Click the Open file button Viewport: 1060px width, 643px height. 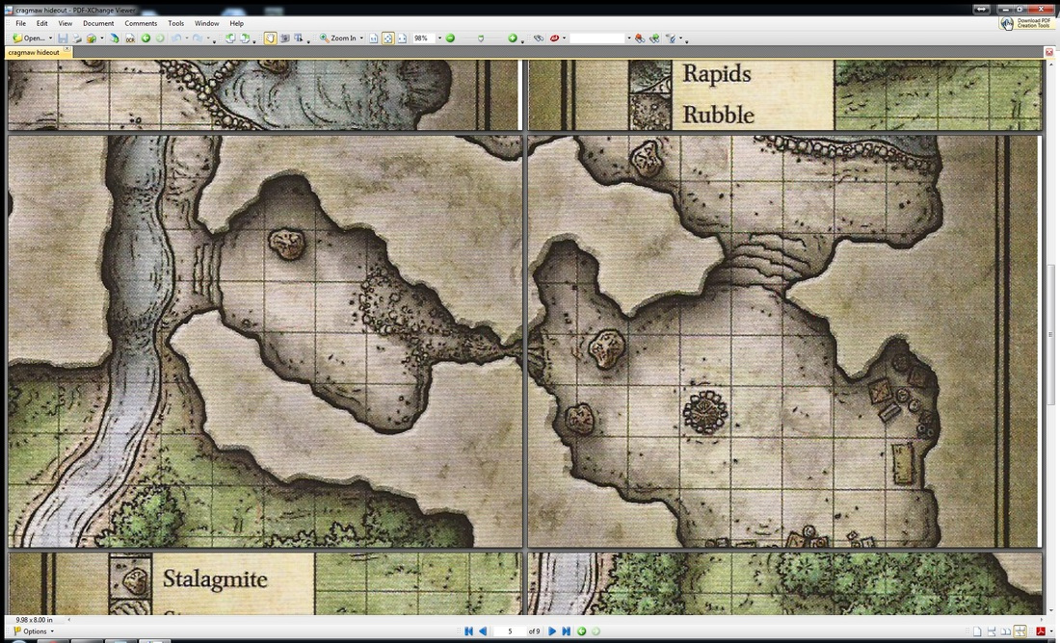pyautogui.click(x=28, y=39)
